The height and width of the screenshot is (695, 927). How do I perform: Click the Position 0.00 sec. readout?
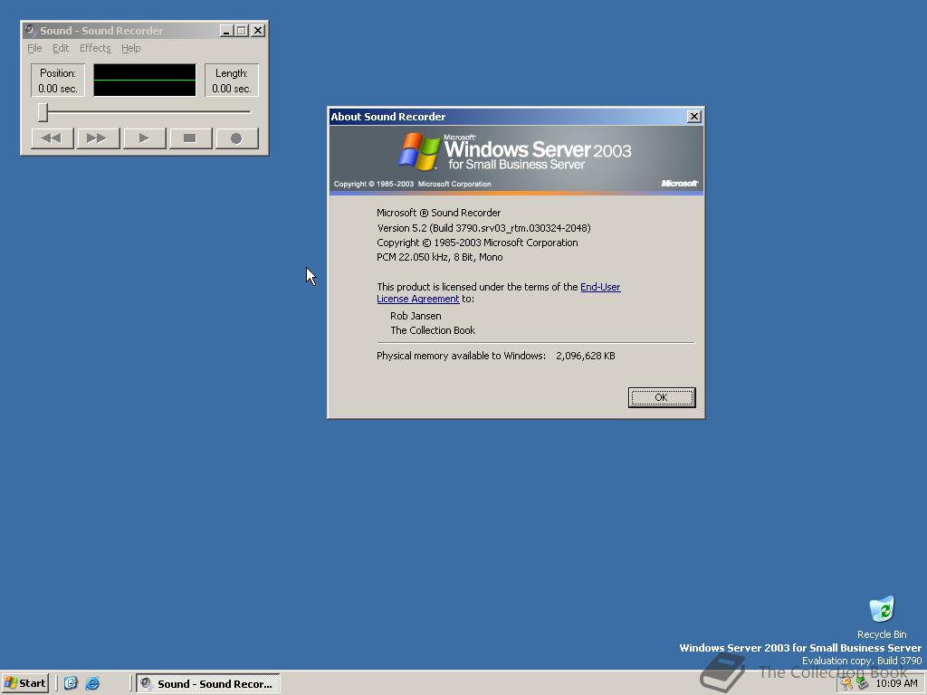pos(58,81)
